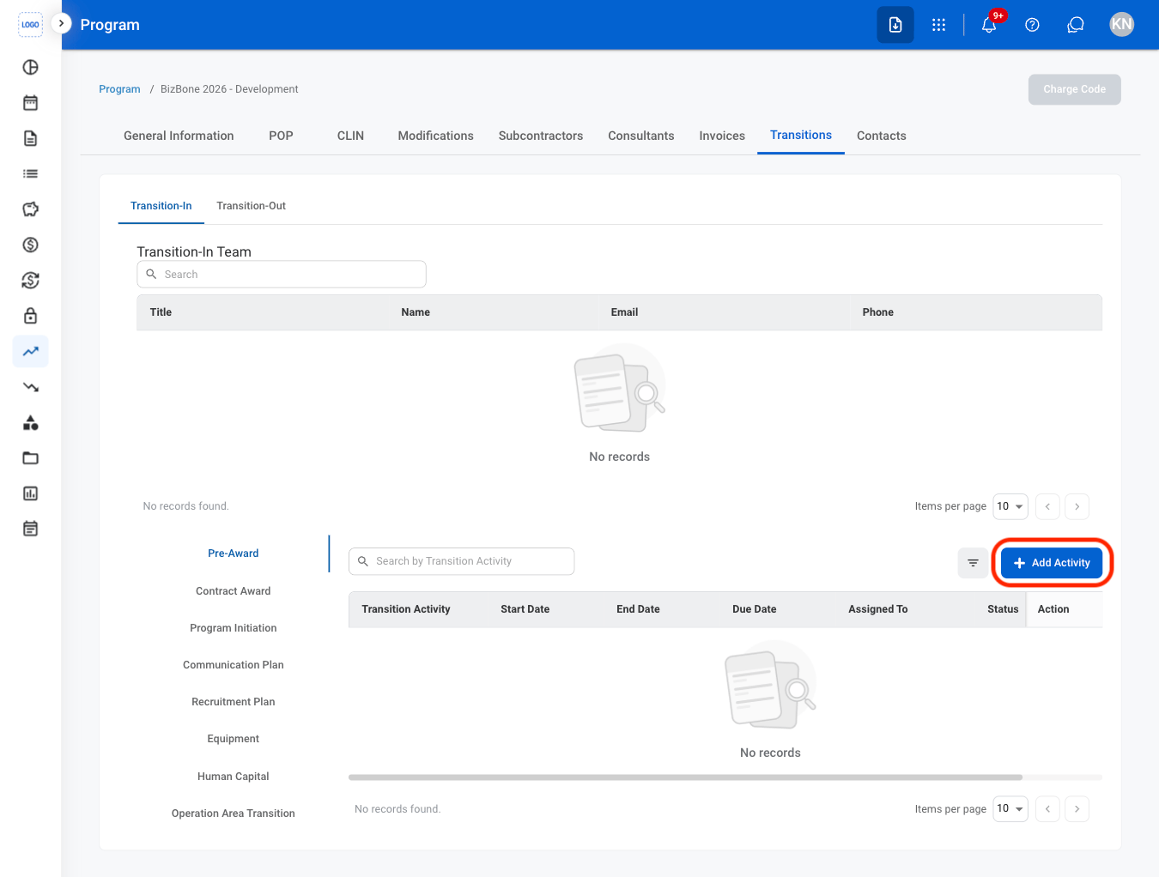Go to next page of Transition-In Team table

point(1077,506)
